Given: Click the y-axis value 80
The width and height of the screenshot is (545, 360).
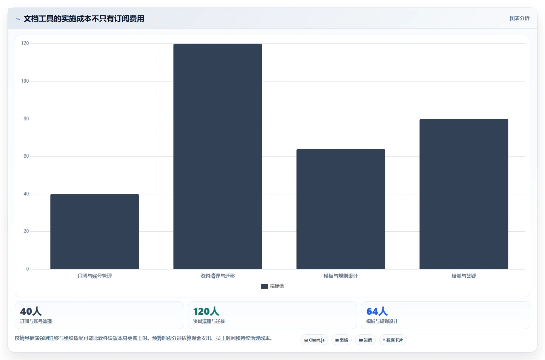Looking at the screenshot, I should click(x=26, y=119).
